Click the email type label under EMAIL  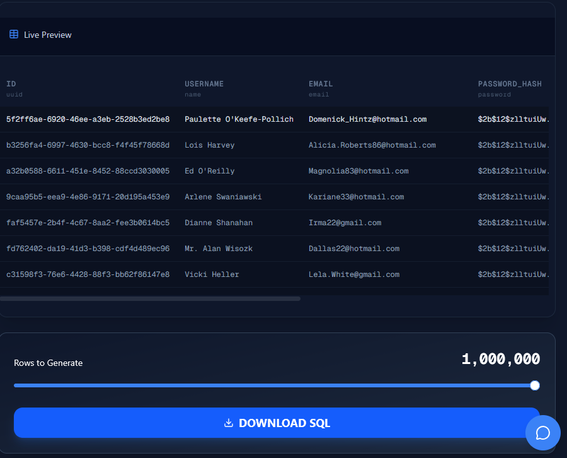pos(318,94)
